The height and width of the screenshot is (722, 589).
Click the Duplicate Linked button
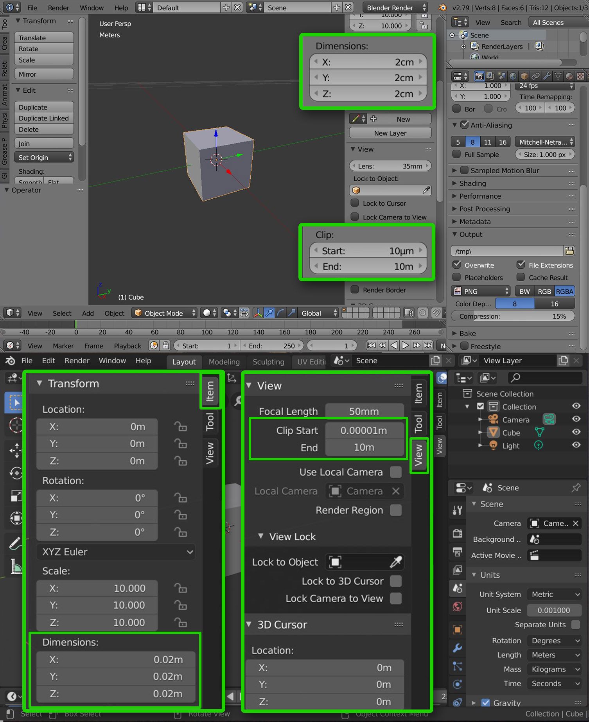pyautogui.click(x=44, y=118)
